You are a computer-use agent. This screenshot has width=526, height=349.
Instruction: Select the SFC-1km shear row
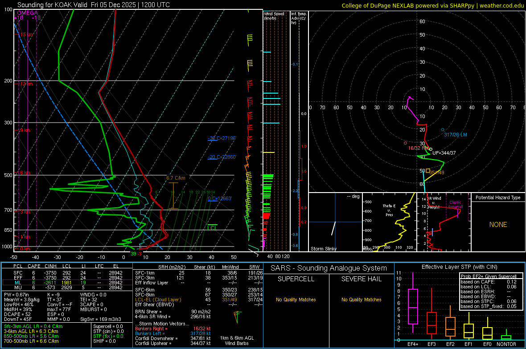coord(198,273)
